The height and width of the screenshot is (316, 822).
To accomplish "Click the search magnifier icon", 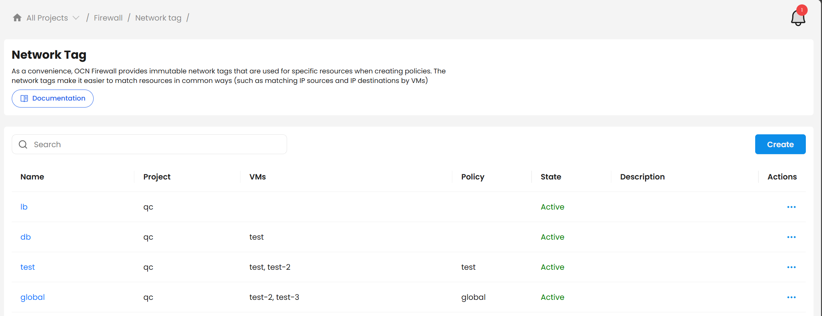I will (23, 145).
